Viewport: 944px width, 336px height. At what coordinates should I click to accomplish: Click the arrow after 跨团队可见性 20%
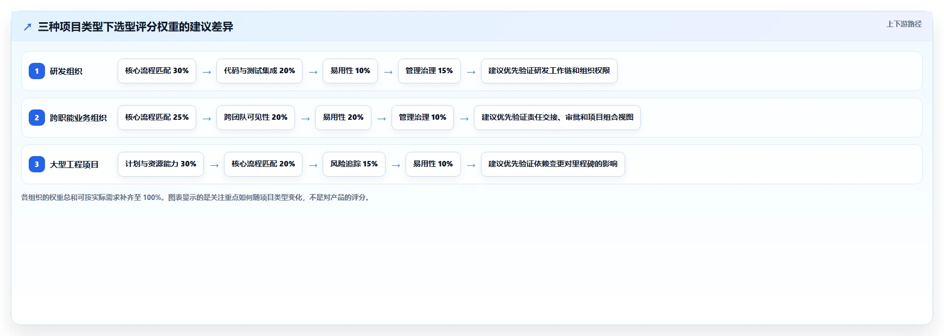click(305, 119)
